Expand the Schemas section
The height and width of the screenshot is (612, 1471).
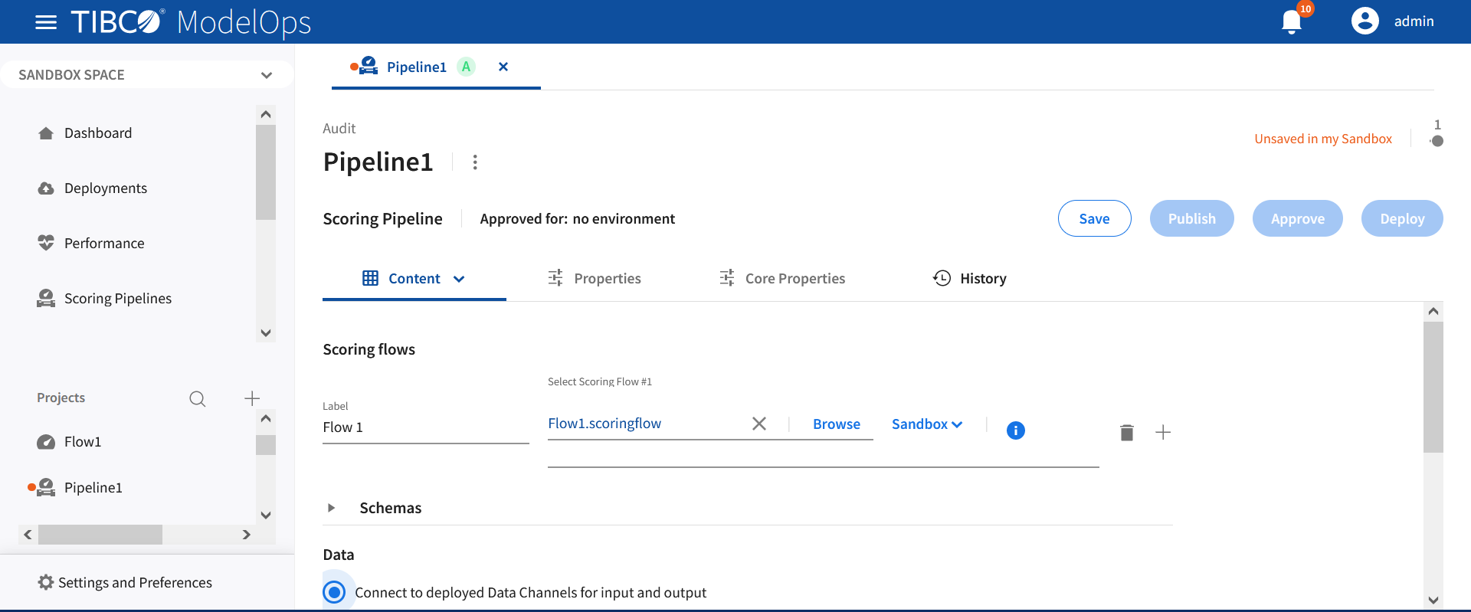(332, 508)
